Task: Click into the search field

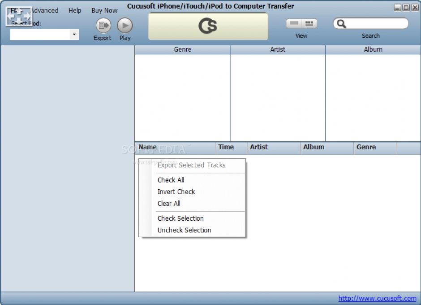Action: click(370, 23)
